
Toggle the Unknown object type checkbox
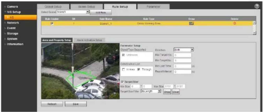[124, 55]
